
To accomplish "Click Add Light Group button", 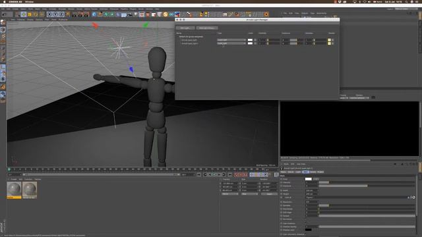I will (206, 28).
